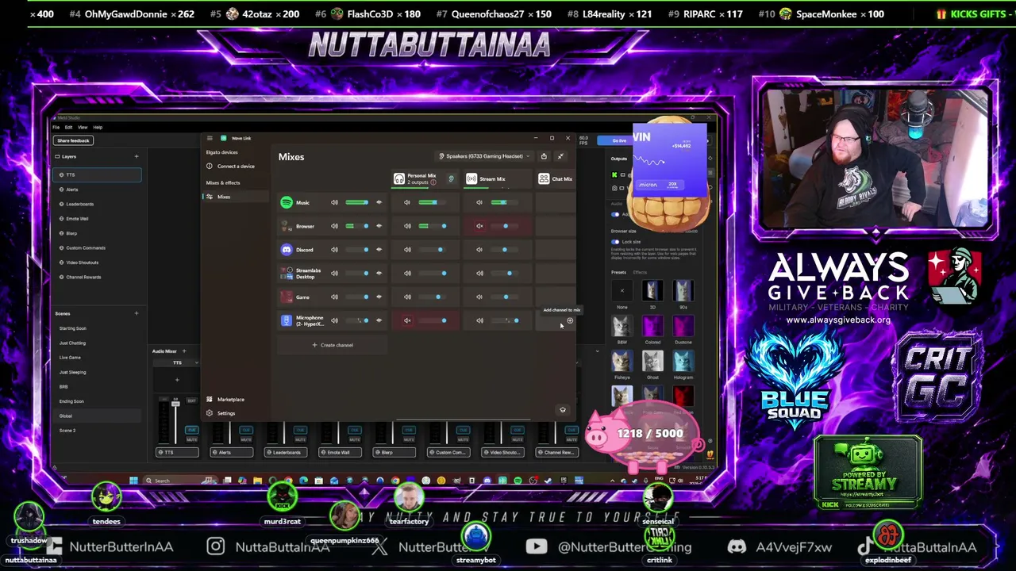Click the Spotify icon on the Music channel
Viewport: 1016px width, 571px height.
click(287, 202)
